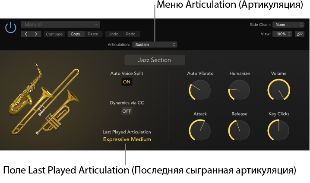Enable Dynamics via CC toggle
Image resolution: width=310 pixels, height=183 pixels.
pos(127,111)
